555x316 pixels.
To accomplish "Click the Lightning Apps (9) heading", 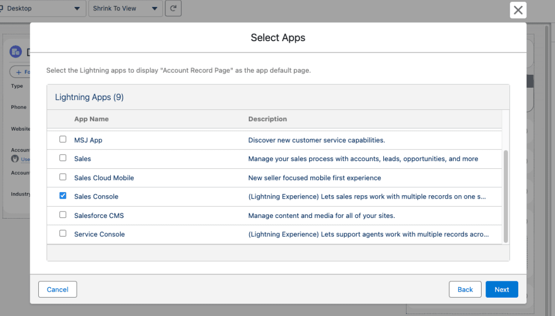I will tap(89, 97).
